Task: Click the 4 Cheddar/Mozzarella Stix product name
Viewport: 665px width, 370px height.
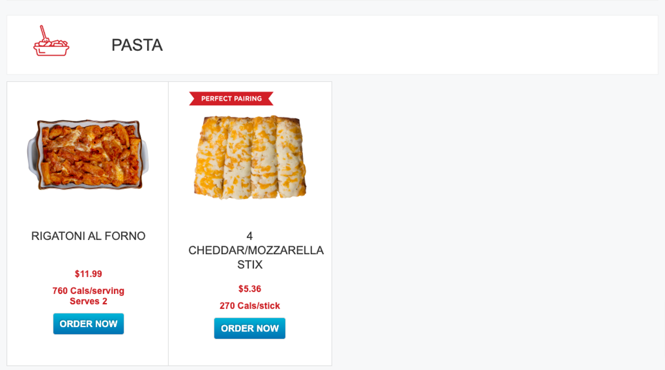Action: tap(256, 250)
